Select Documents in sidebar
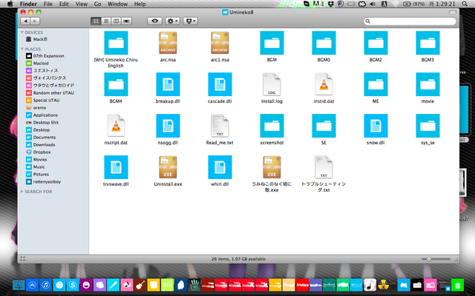 [x=41, y=137]
